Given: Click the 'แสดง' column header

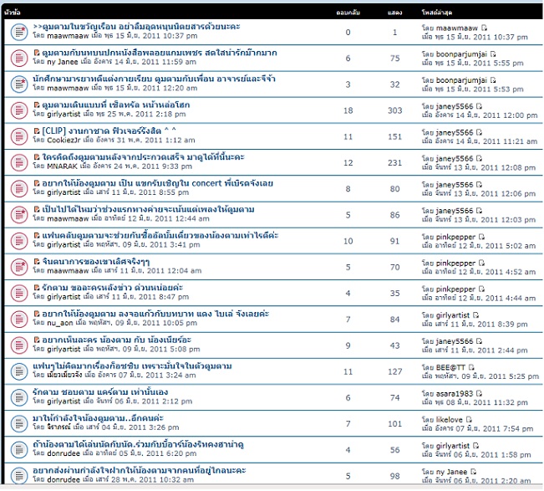Looking at the screenshot, I should point(394,13).
